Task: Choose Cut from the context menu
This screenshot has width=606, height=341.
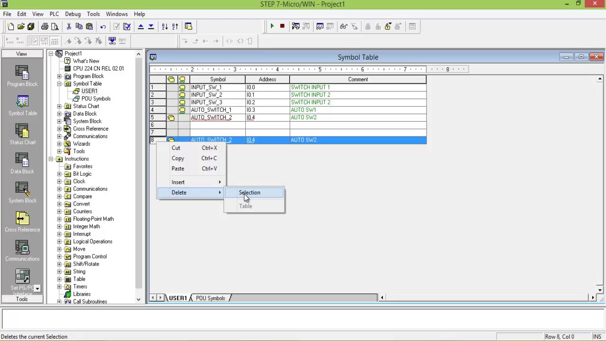Action: pyautogui.click(x=191, y=148)
